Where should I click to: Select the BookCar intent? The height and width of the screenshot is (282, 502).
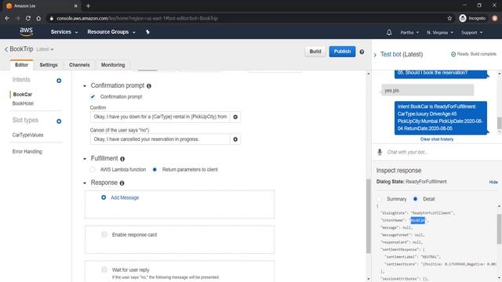pyautogui.click(x=23, y=94)
